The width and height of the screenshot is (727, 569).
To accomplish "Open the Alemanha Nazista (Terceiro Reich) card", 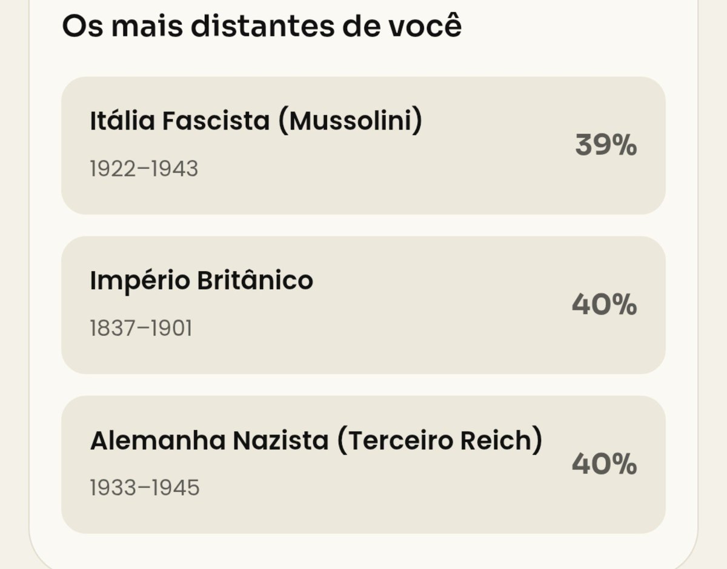I will pos(363,465).
